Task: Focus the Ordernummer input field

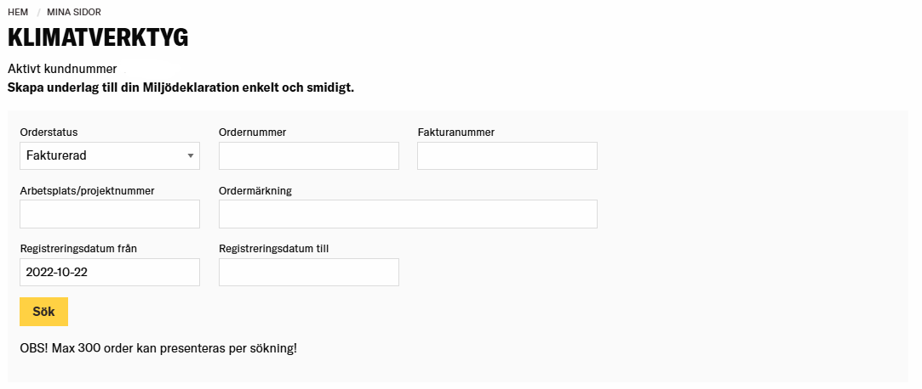Action: click(x=308, y=156)
